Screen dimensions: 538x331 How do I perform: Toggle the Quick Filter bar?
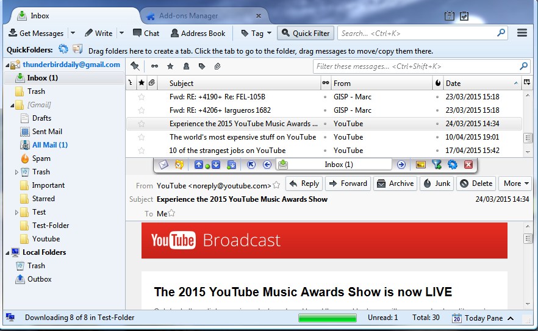coord(306,34)
